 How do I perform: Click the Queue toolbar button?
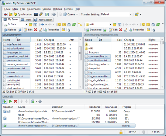click(69, 14)
